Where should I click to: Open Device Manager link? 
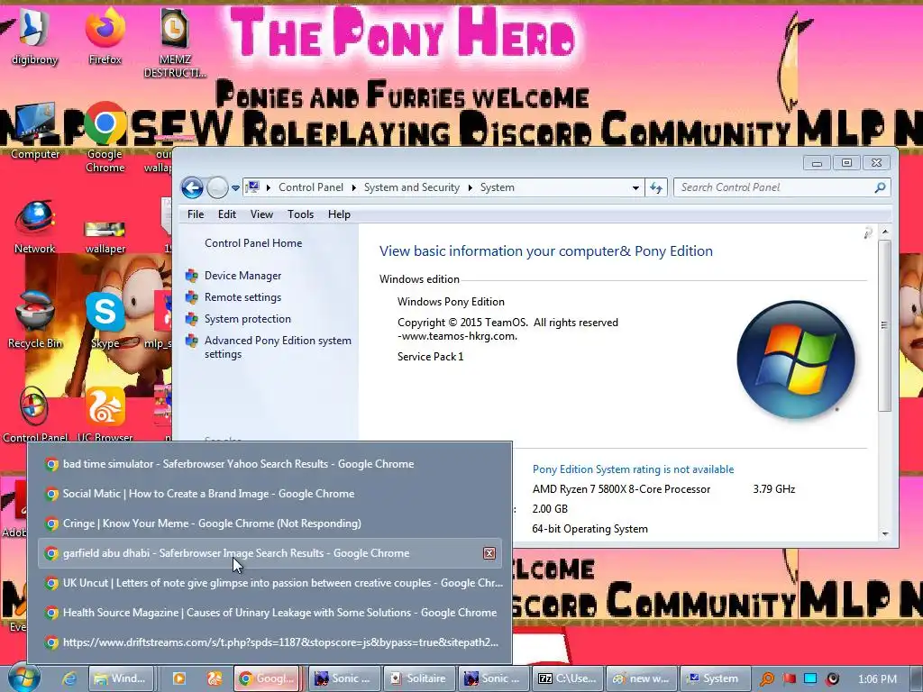[x=242, y=276]
